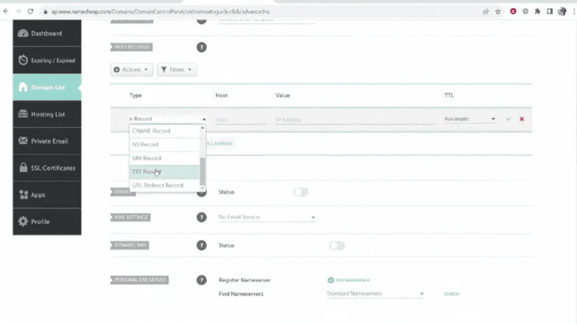Open Hosting List from the sidebar icon
This screenshot has height=324, width=577.
tap(23, 114)
